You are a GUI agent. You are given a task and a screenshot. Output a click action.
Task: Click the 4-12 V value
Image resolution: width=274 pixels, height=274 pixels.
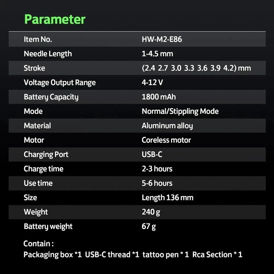pos(152,82)
